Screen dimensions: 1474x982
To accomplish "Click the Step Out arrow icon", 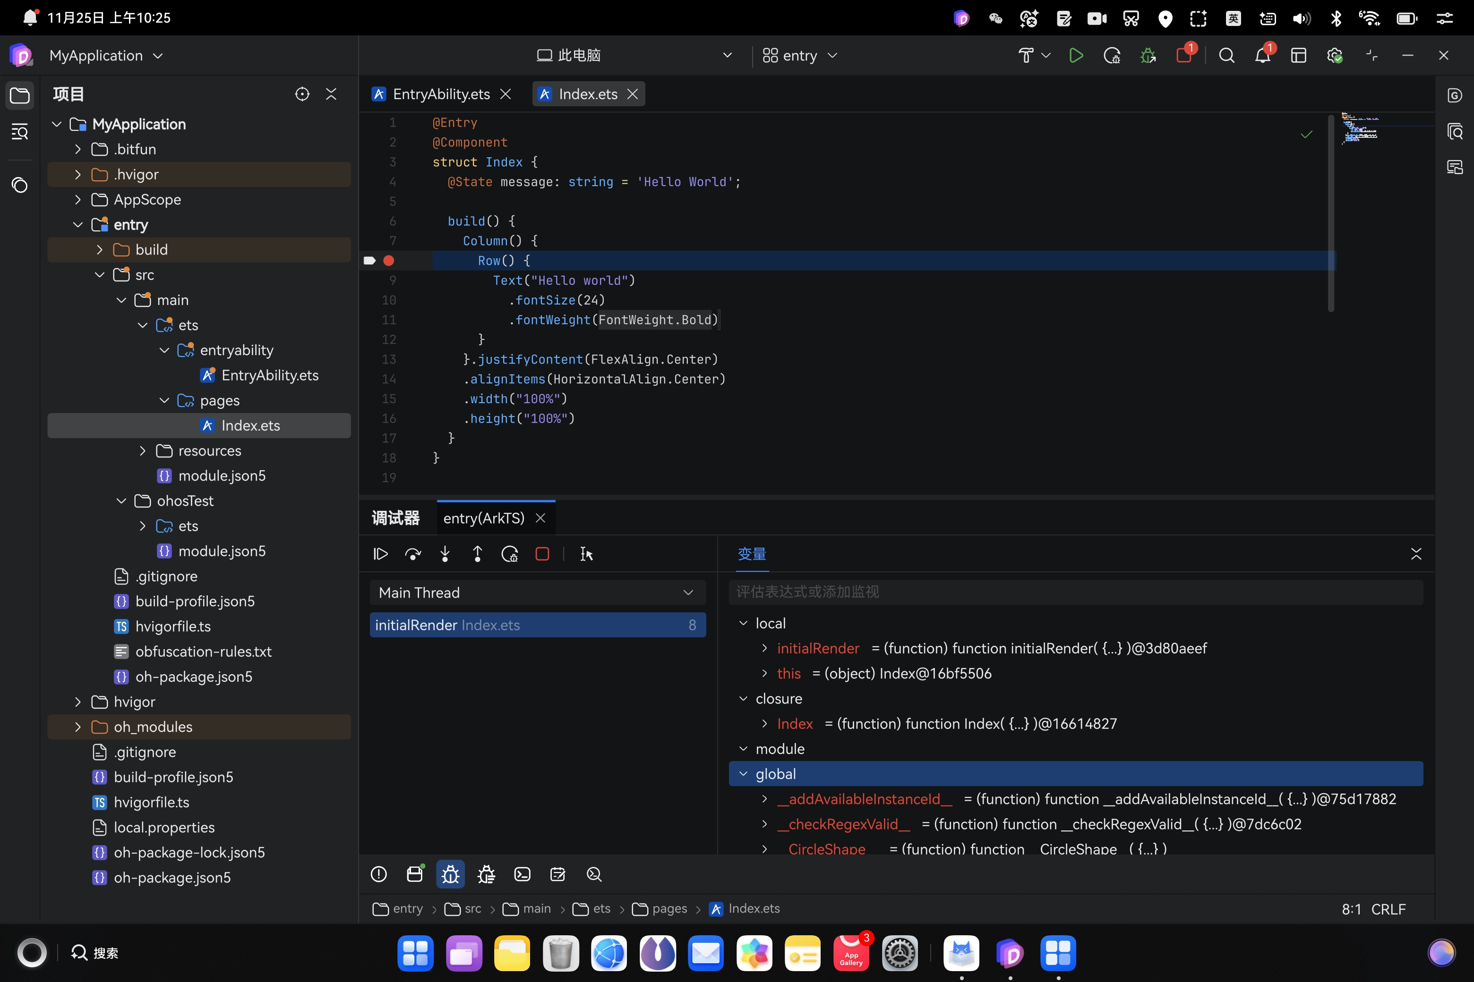I will pyautogui.click(x=478, y=554).
